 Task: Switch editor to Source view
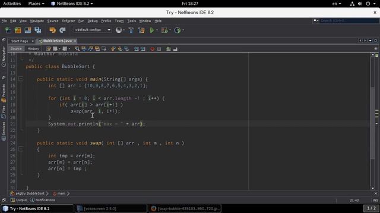[x=16, y=49]
